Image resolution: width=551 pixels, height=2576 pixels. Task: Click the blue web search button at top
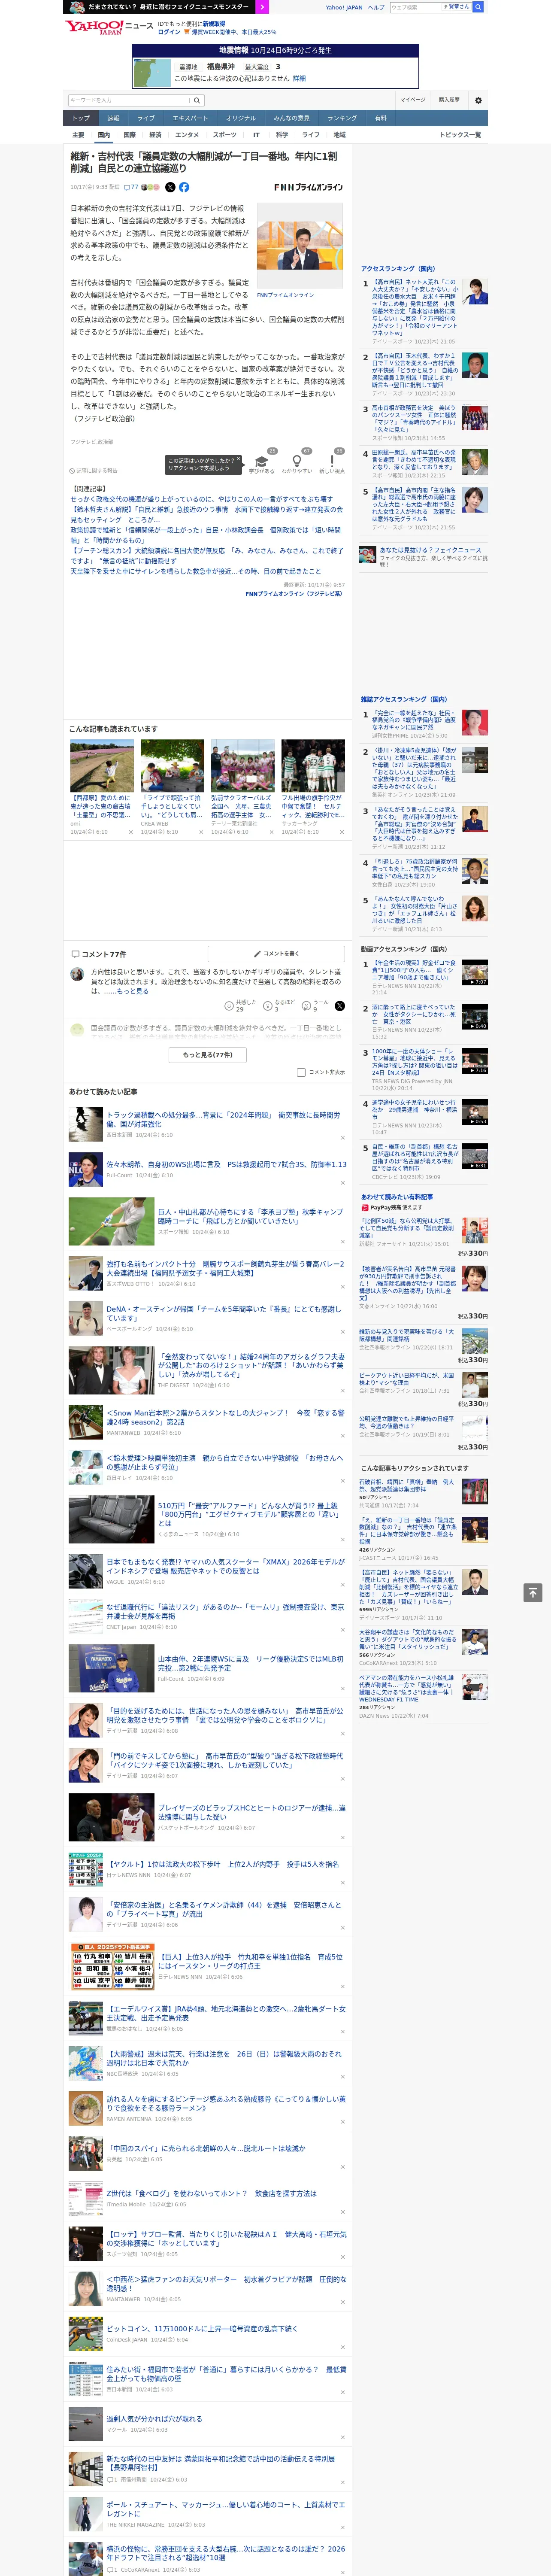(x=478, y=7)
